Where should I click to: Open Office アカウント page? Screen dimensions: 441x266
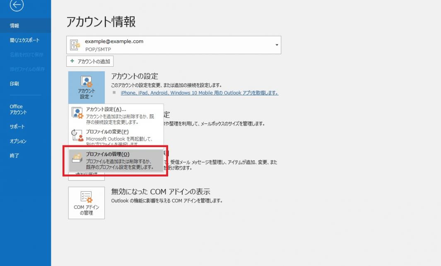(18, 109)
